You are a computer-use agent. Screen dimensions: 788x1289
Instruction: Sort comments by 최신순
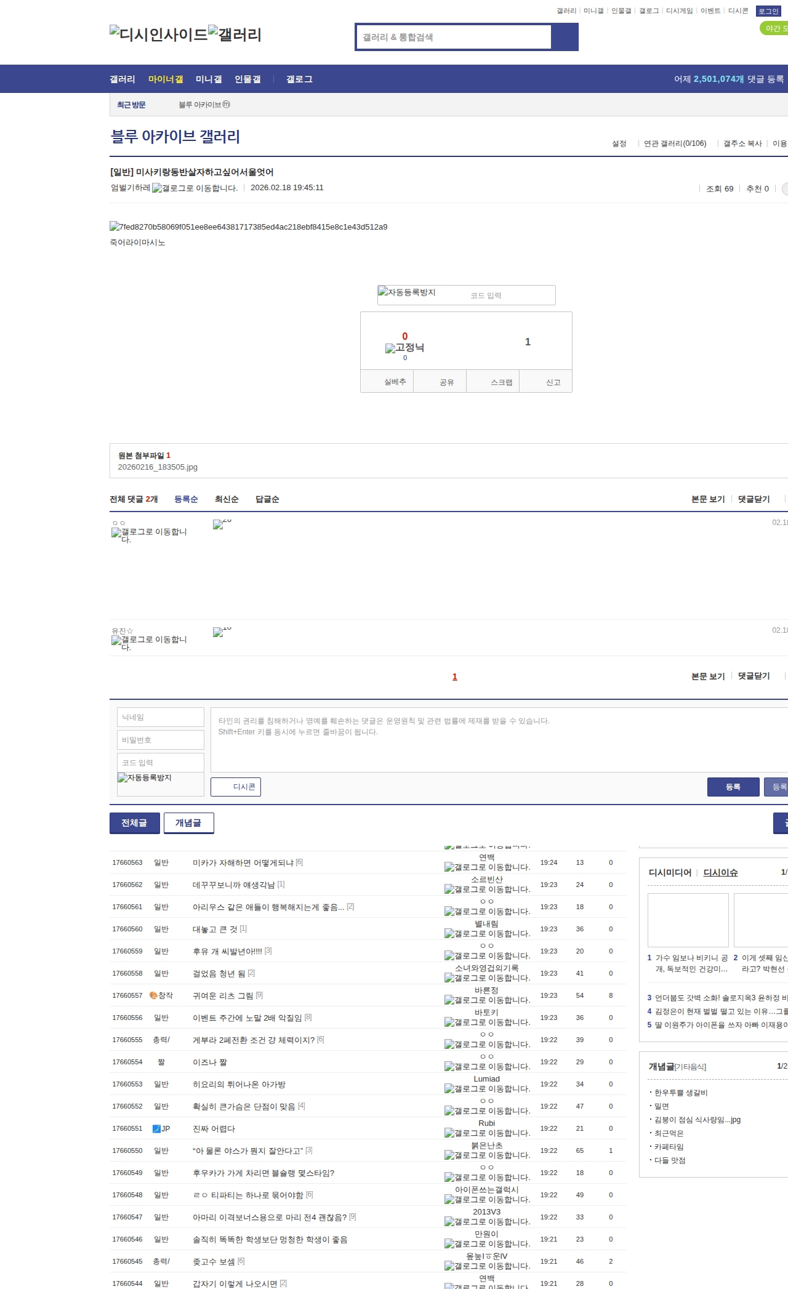tap(227, 499)
